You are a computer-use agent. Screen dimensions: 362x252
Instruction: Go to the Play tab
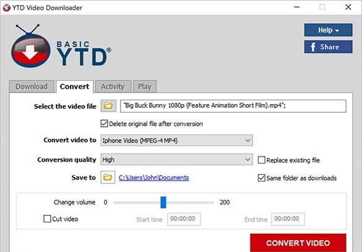145,87
